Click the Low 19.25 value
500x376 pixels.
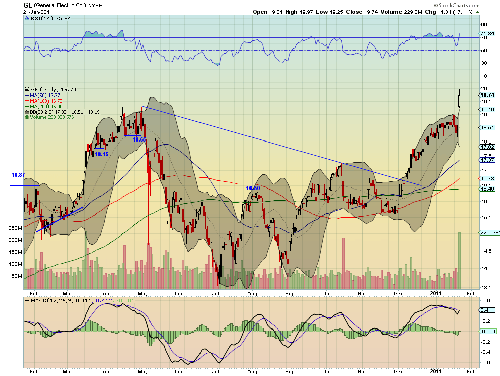pyautogui.click(x=329, y=12)
